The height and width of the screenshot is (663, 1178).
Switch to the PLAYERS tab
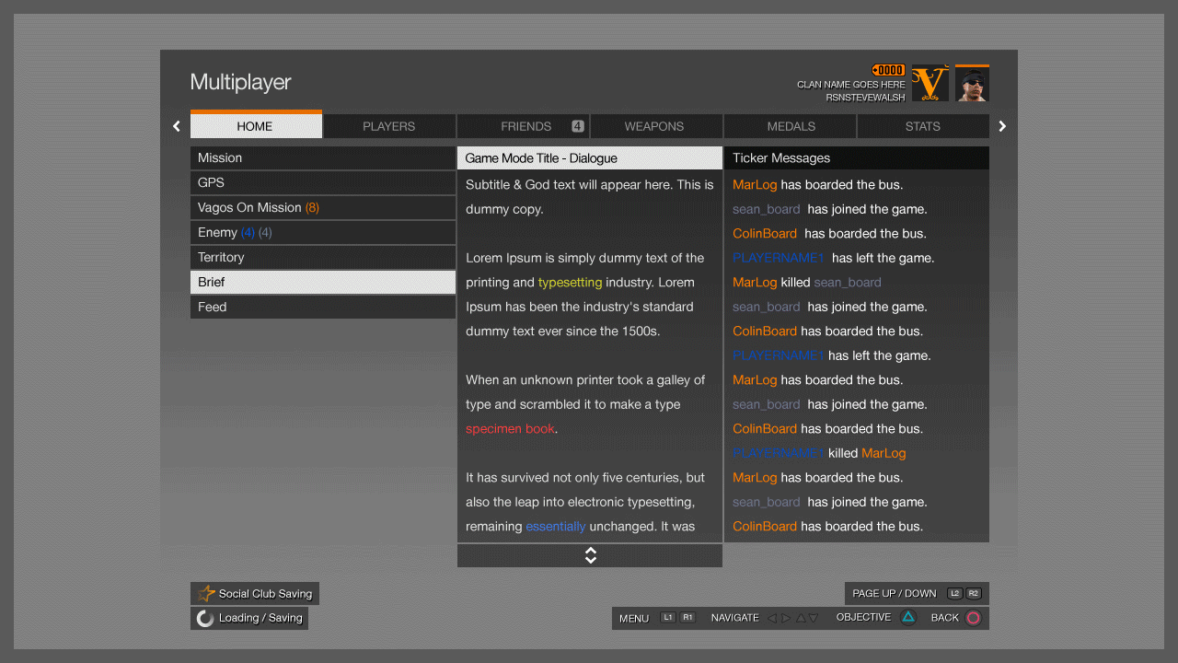pos(388,126)
